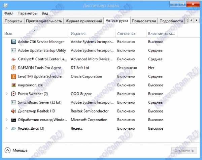Open the Вид menu
This screenshot has height=160, width=202.
click(45, 13)
